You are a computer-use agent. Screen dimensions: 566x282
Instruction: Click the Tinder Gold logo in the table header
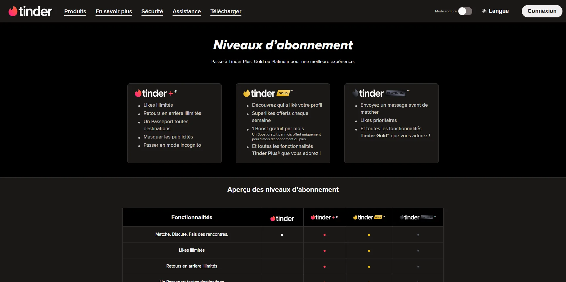coord(369,217)
